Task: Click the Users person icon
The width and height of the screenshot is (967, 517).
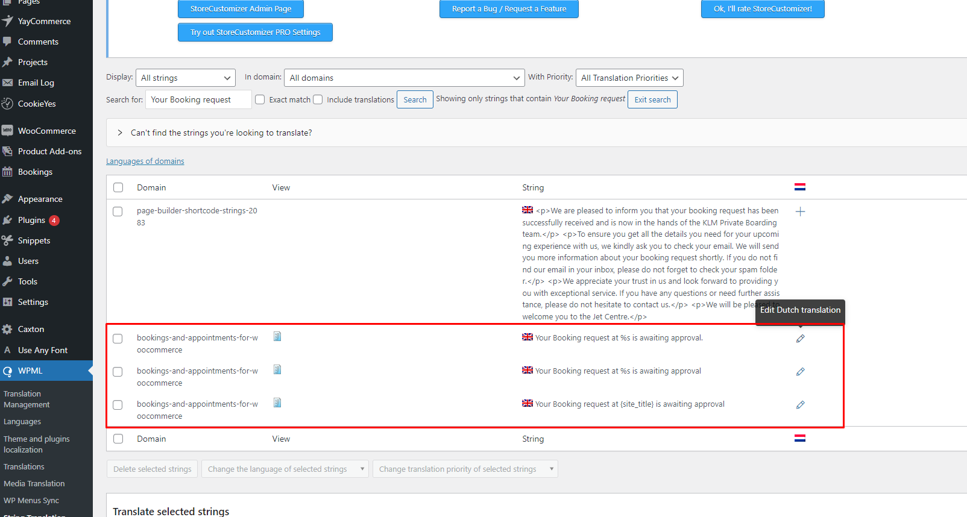Action: [x=7, y=261]
